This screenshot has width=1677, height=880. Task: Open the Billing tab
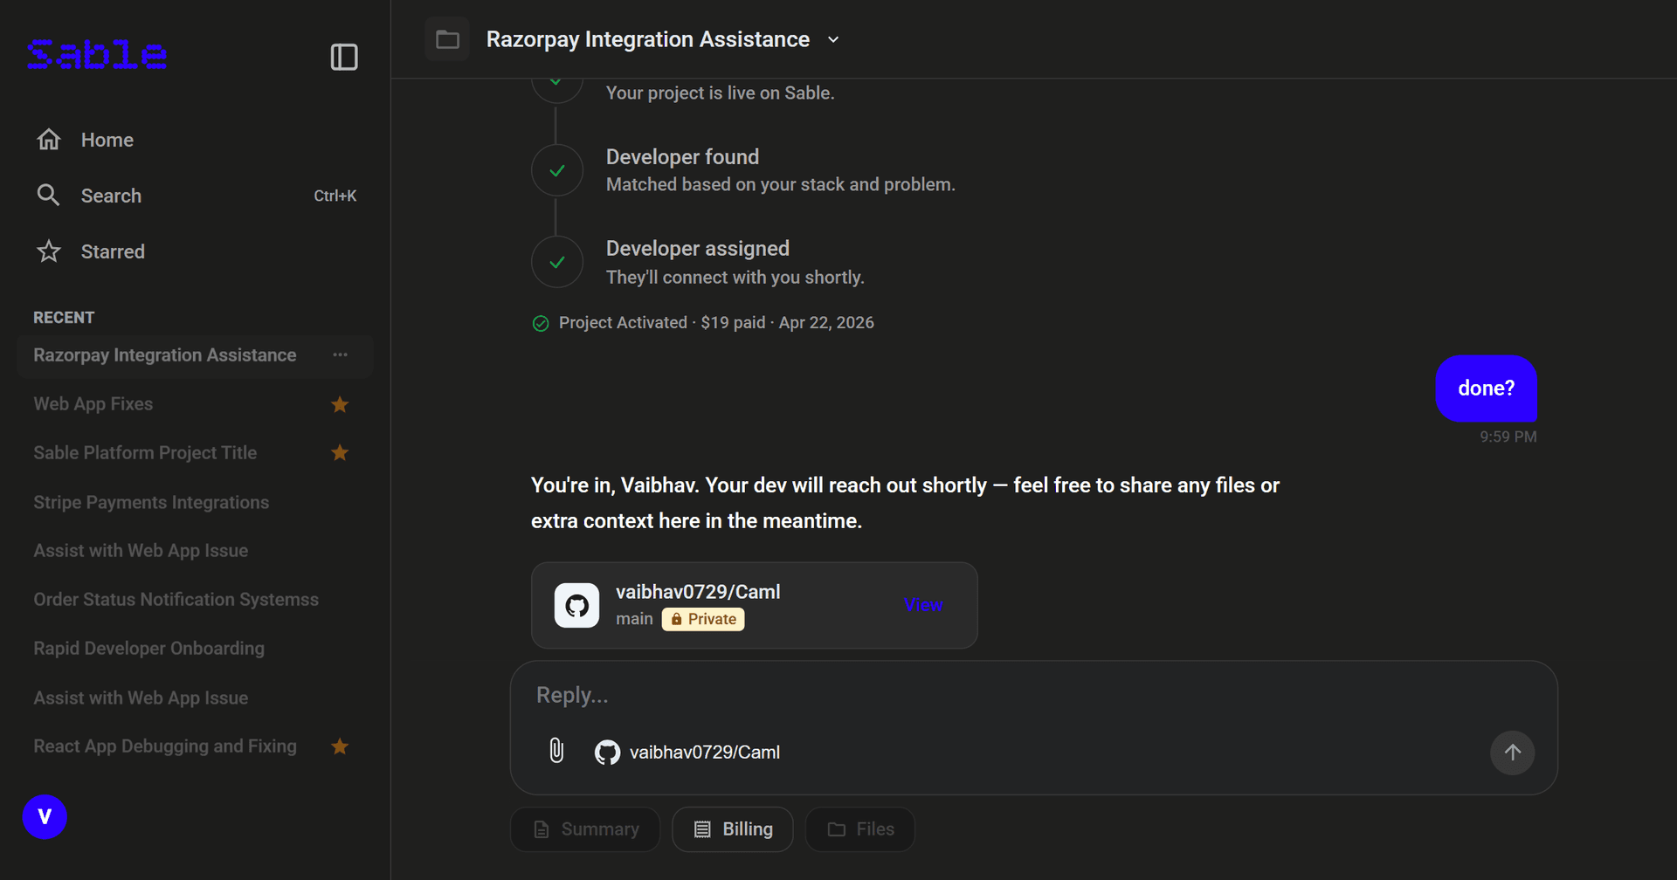733,829
